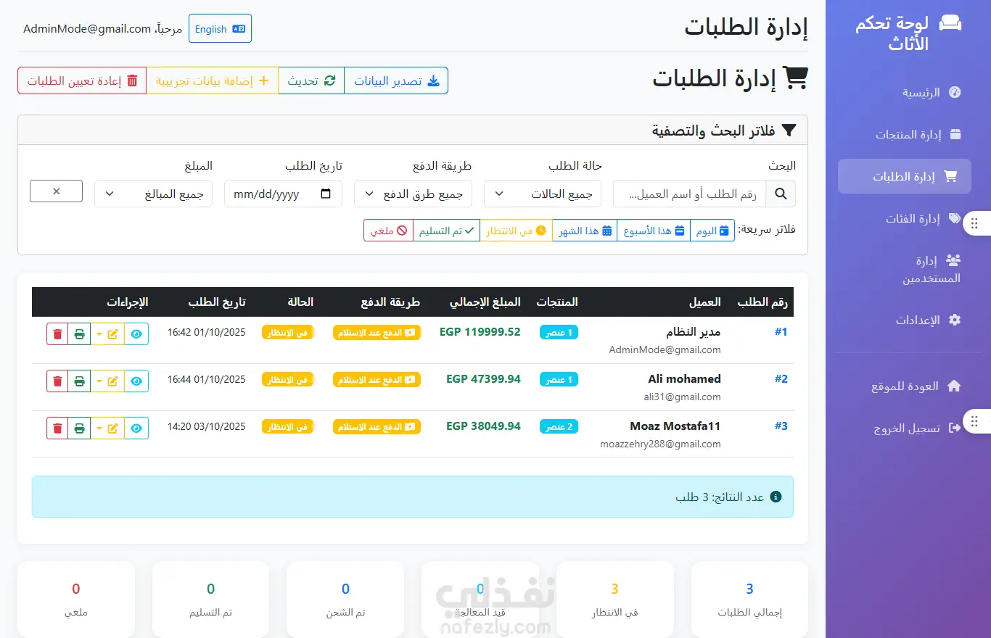The image size is (991, 638).
Task: Delete order #1 with the red trash icon
Action: pos(57,334)
